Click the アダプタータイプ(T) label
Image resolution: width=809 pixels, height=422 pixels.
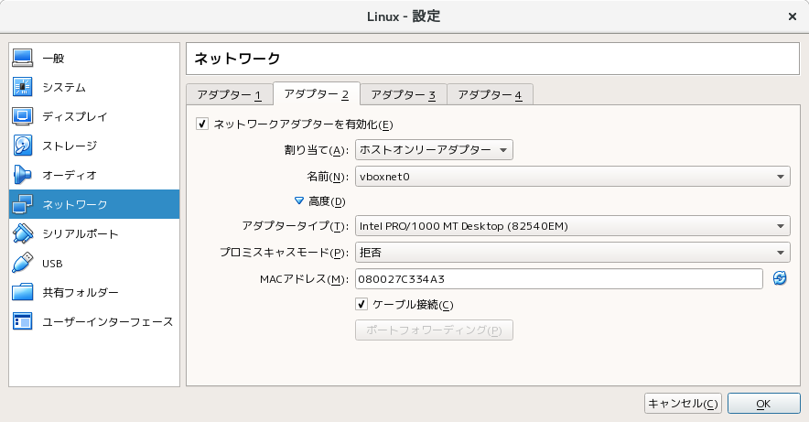296,226
